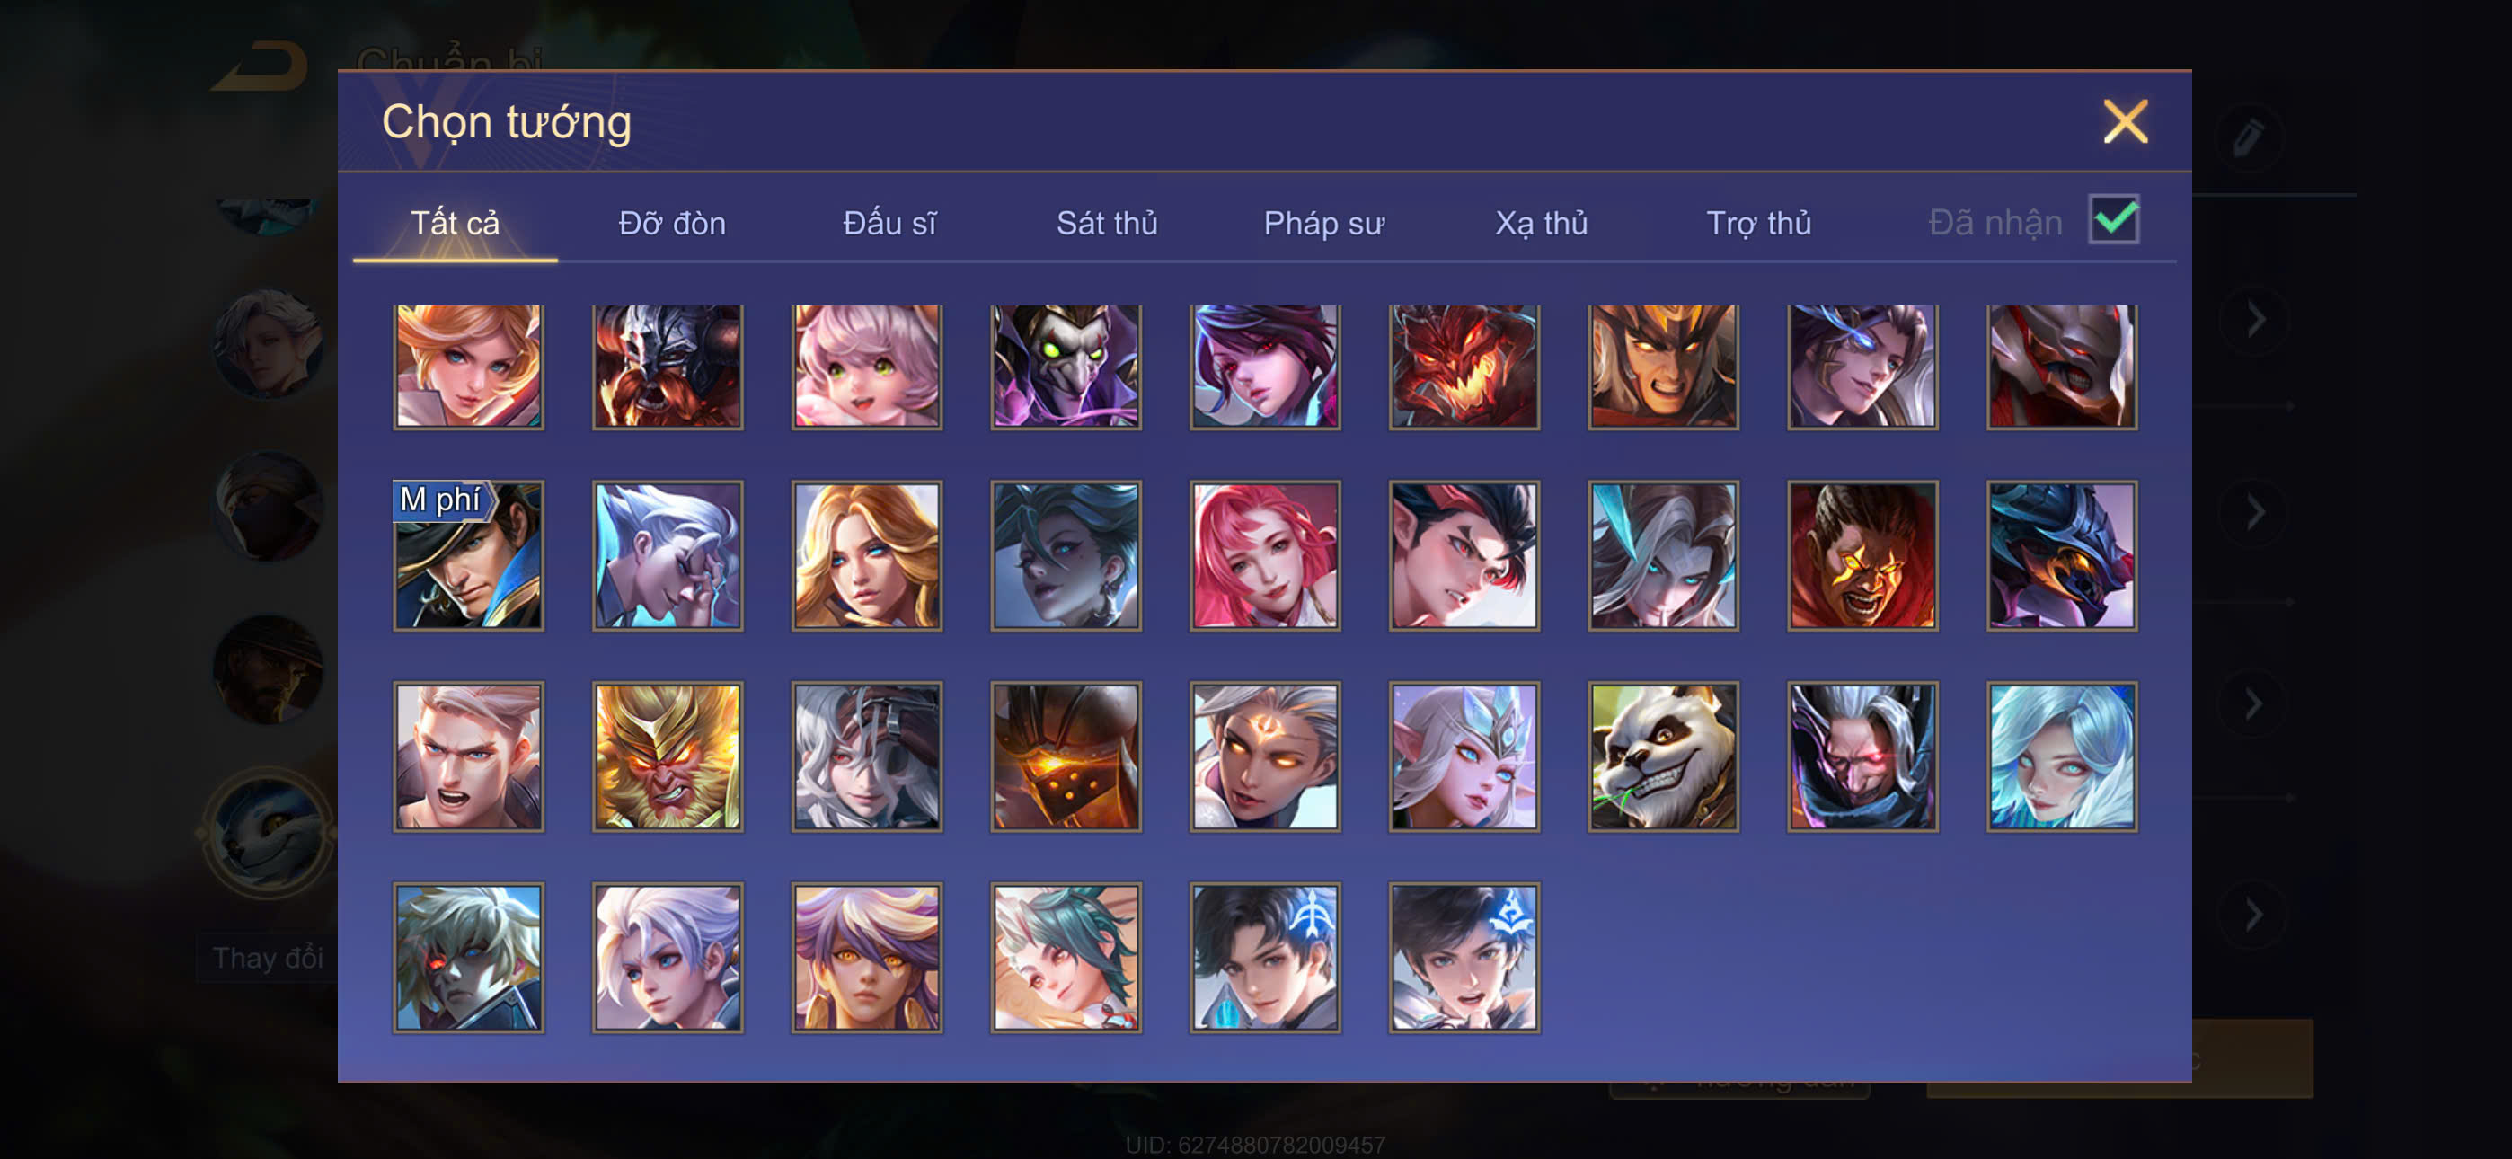This screenshot has height=1159, width=2512.
Task: Show the "Xạ thủ" heroes tab
Action: pyautogui.click(x=1541, y=224)
